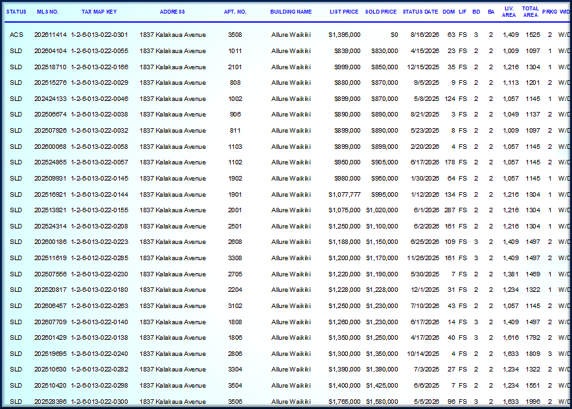This screenshot has height=409, width=572.
Task: Sort by the APT. NO. column header
Action: (x=235, y=12)
